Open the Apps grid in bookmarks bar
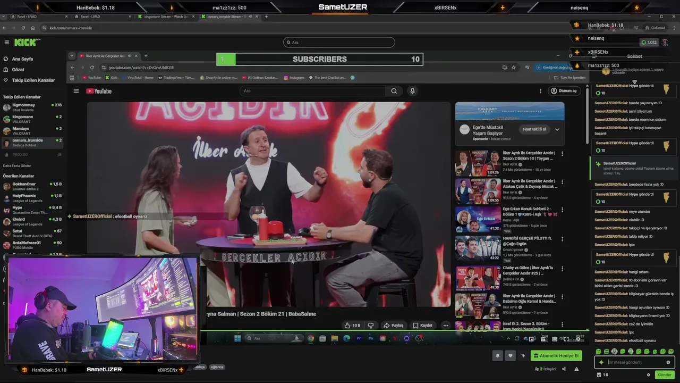The height and width of the screenshot is (383, 680). pos(72,78)
